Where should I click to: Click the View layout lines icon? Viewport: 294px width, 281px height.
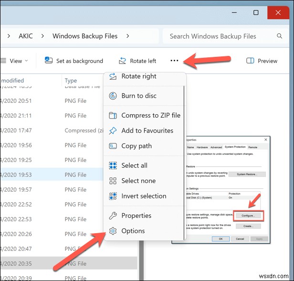point(3,61)
